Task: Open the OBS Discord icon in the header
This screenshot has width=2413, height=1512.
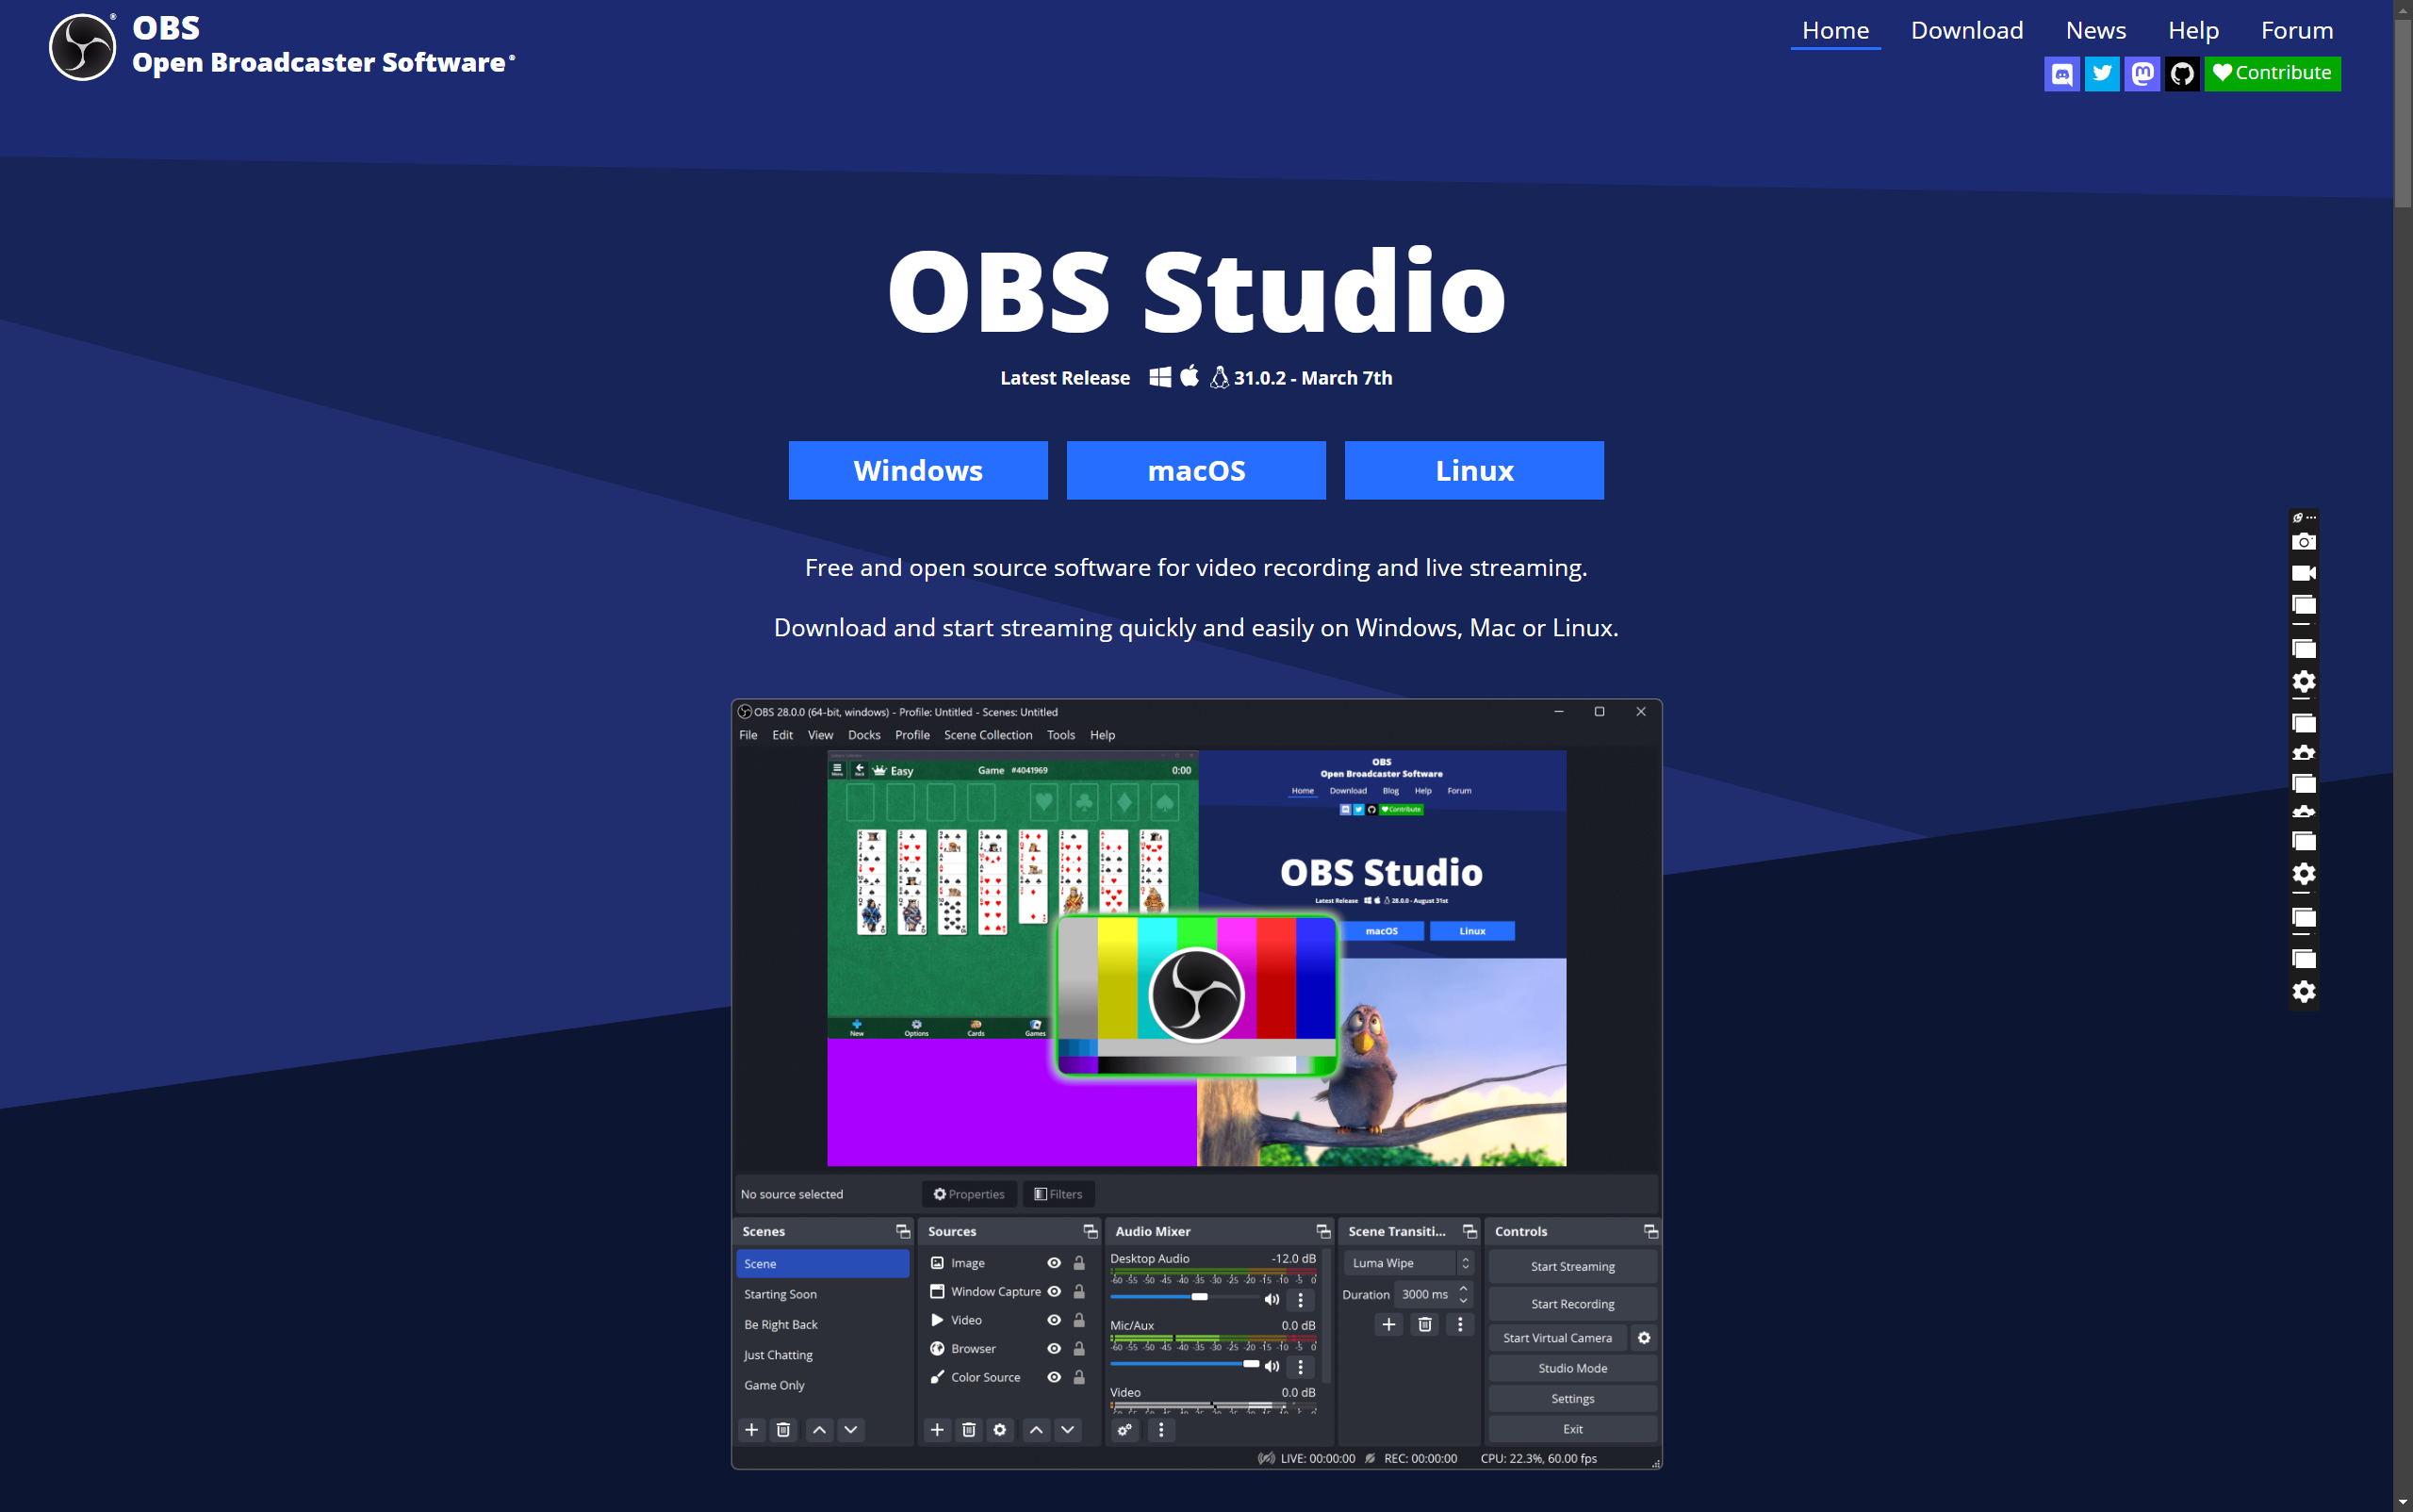Action: 2062,73
